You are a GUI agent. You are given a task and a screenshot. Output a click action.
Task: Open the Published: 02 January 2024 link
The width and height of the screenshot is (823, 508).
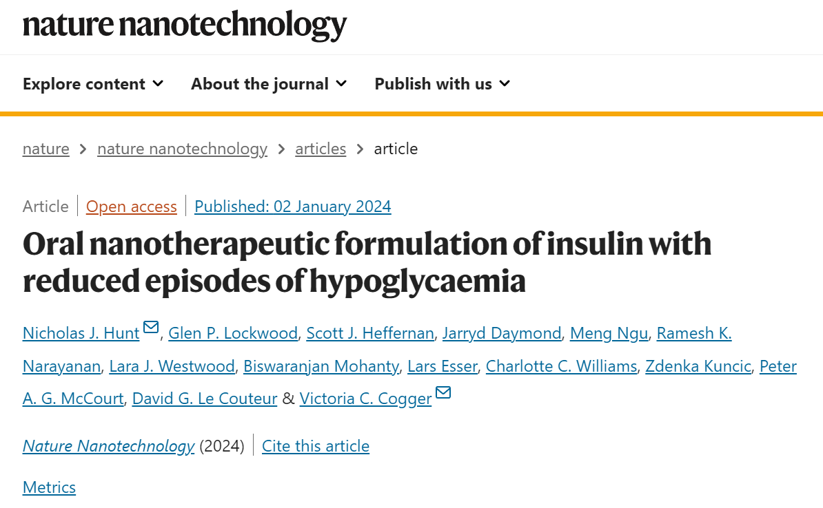pyautogui.click(x=292, y=207)
